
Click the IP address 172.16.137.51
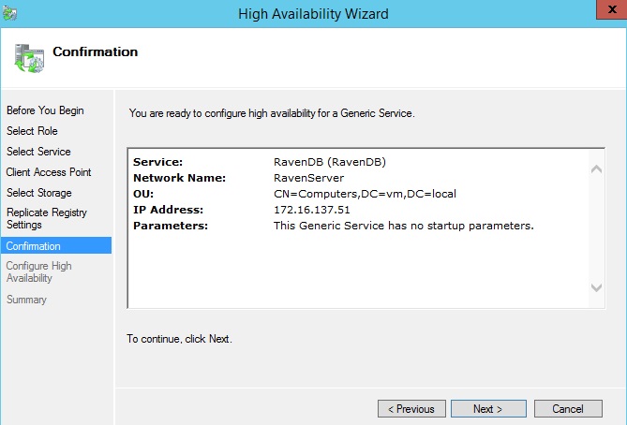pyautogui.click(x=312, y=210)
